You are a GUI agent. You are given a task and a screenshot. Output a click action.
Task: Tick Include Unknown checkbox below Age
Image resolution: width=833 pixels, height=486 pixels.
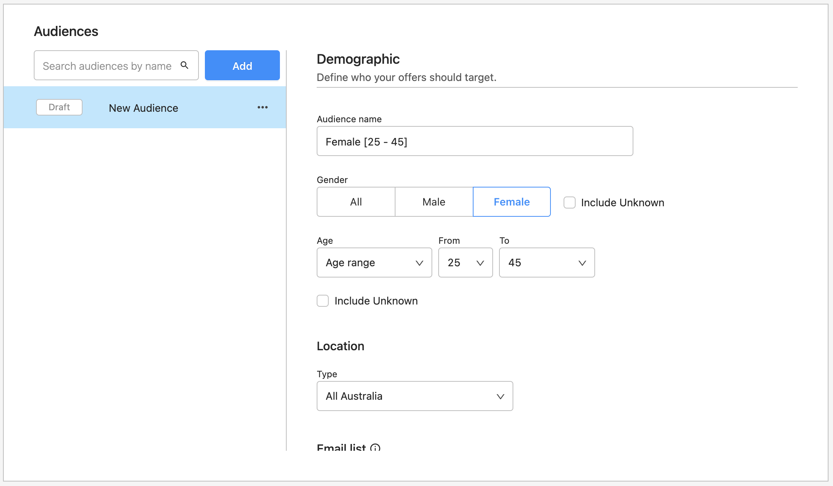pos(323,301)
